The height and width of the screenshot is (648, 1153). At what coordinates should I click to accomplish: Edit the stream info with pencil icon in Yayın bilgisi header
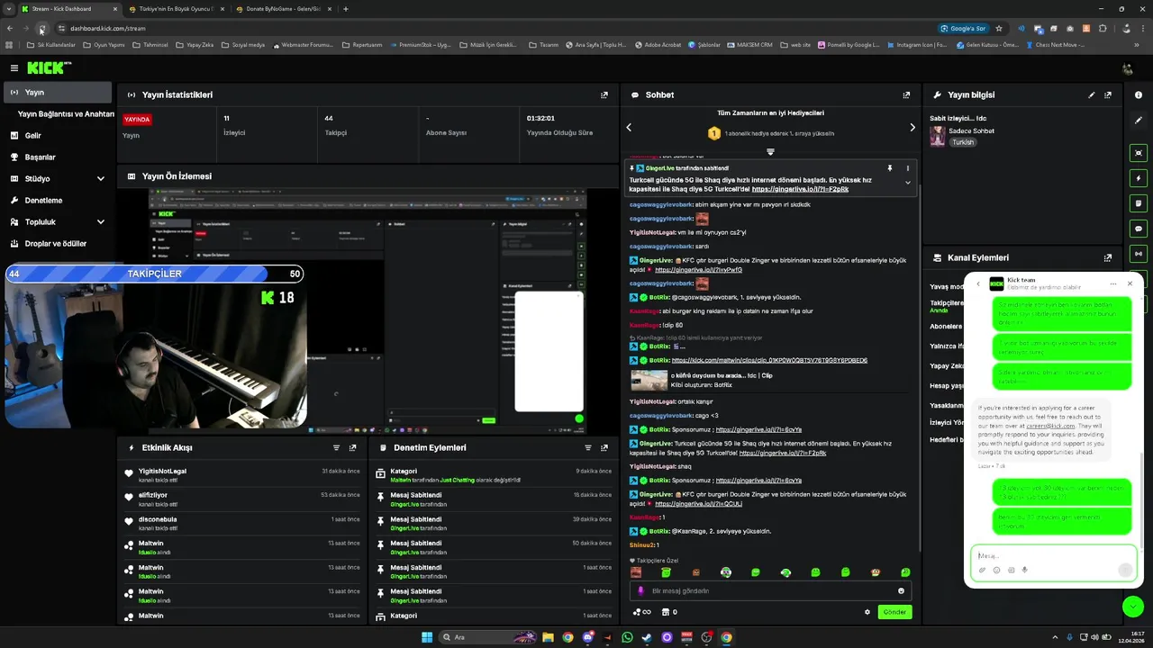[x=1092, y=94]
